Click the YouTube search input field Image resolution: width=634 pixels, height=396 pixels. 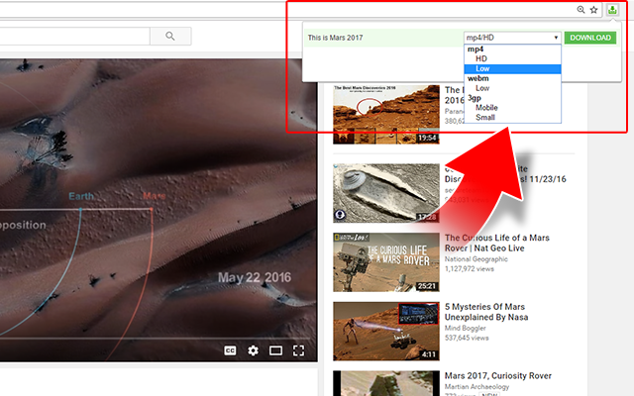[75, 37]
